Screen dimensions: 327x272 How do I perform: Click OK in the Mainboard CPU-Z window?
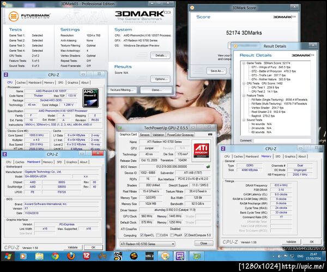coord(93,247)
